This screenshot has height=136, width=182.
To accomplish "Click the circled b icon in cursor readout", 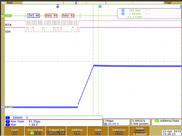I will (x=123, y=14).
